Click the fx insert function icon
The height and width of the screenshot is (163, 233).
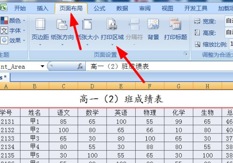[80, 66]
